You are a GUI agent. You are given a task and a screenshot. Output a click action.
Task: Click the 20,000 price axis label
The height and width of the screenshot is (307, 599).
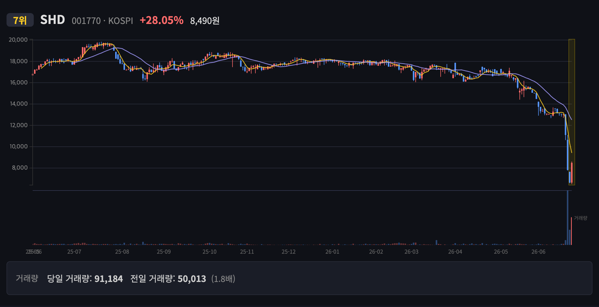pos(18,40)
